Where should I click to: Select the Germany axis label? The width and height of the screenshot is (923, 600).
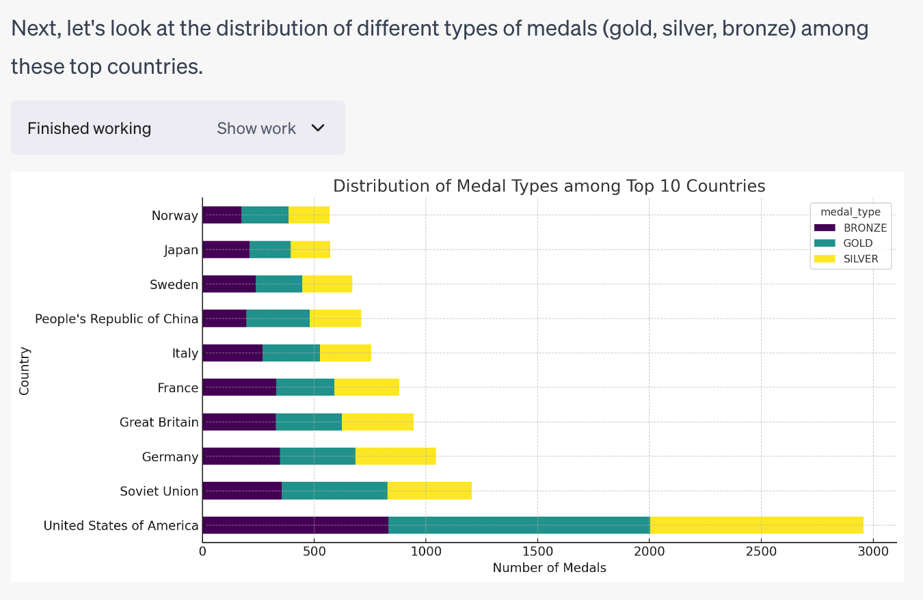[x=170, y=456]
